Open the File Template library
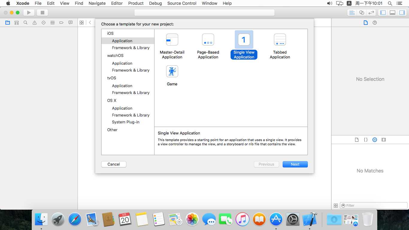409x230 pixels. [x=357, y=140]
